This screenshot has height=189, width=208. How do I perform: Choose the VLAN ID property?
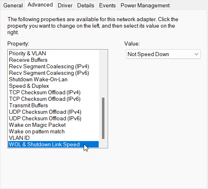point(54,138)
